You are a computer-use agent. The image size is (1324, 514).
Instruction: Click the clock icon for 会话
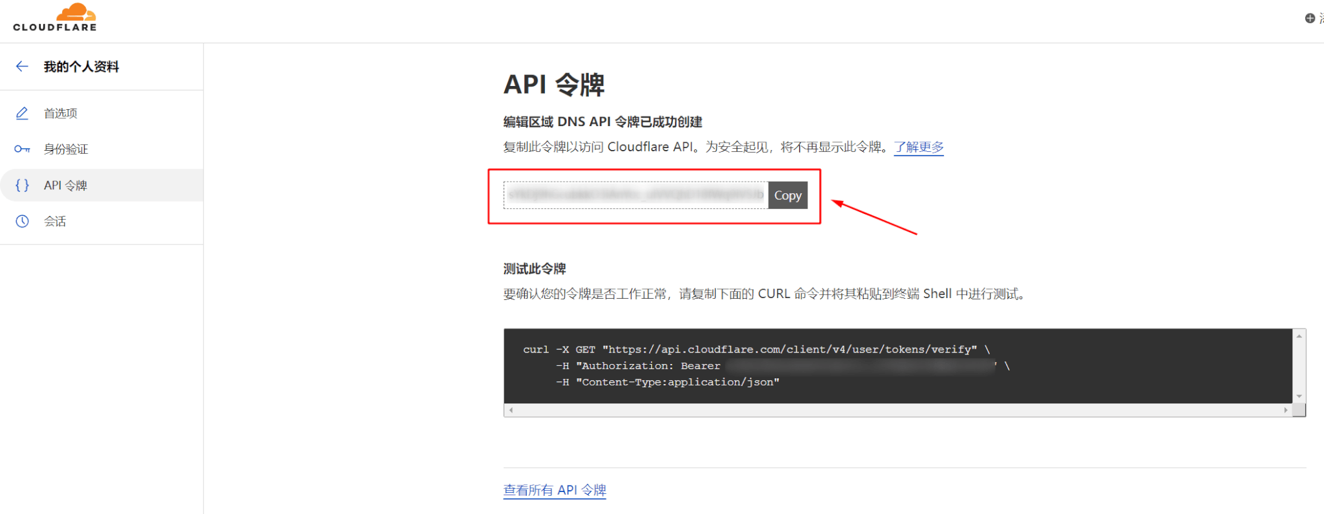pyautogui.click(x=22, y=221)
